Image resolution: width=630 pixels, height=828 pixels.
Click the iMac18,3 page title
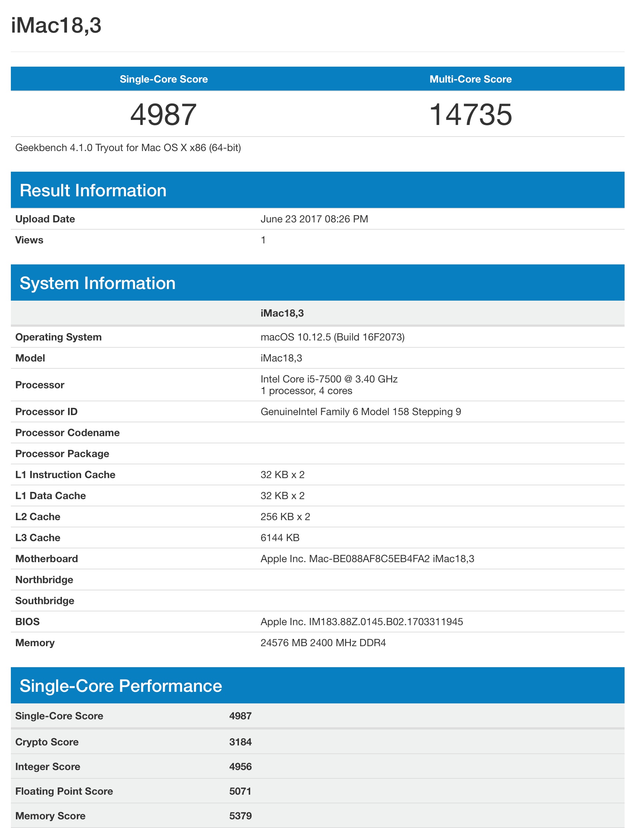coord(56,25)
